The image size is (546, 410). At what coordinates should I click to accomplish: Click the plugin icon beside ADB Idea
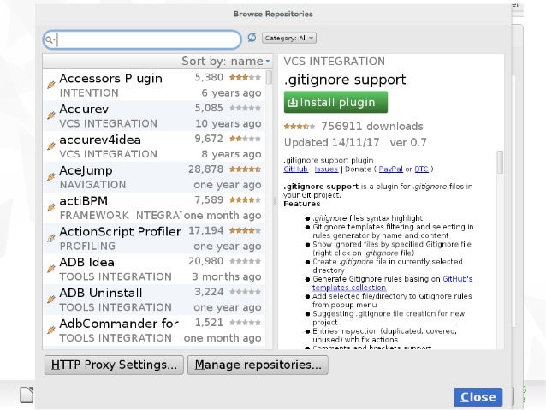tap(51, 269)
